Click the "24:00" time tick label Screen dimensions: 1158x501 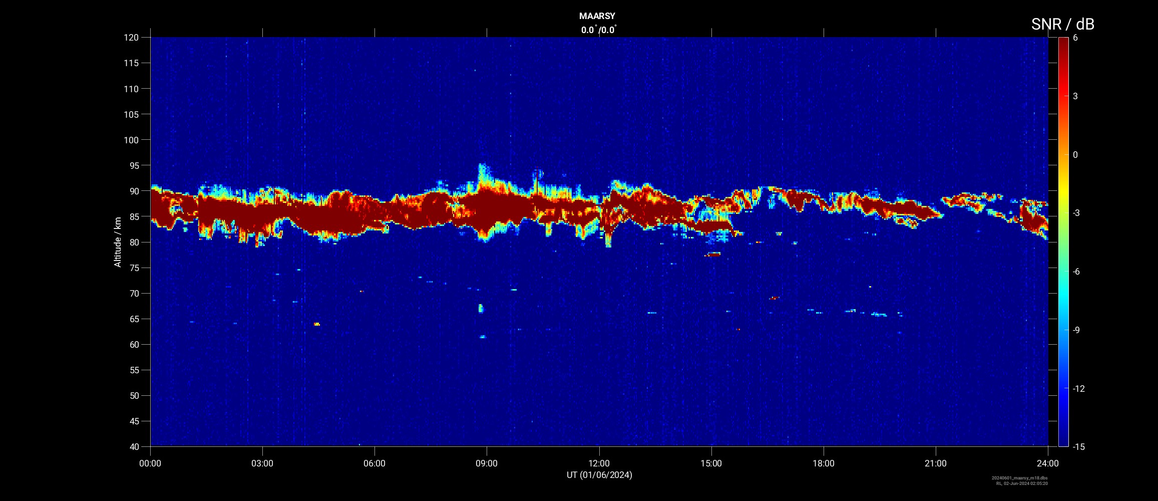pyautogui.click(x=1048, y=463)
